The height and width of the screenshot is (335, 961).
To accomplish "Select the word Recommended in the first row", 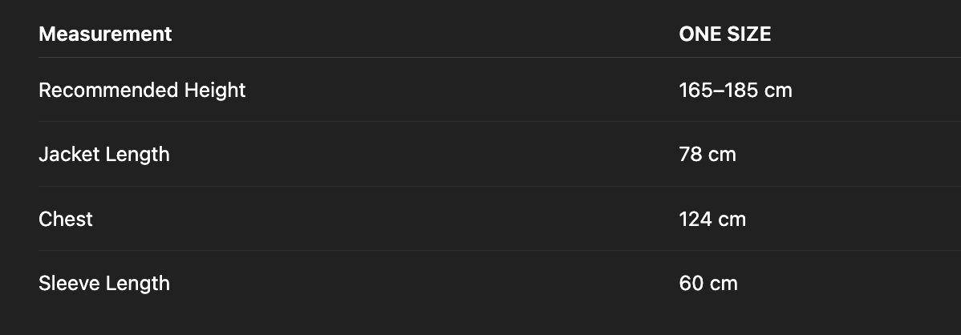I will tap(108, 90).
